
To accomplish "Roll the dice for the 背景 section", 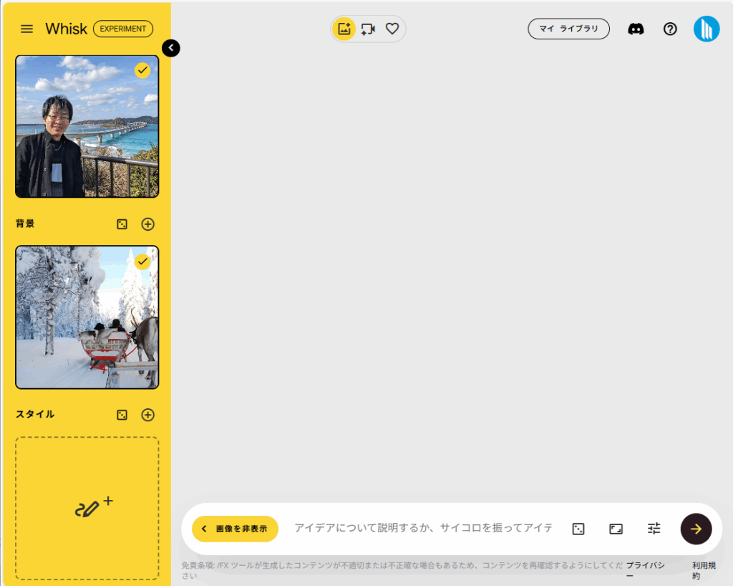I will 122,224.
